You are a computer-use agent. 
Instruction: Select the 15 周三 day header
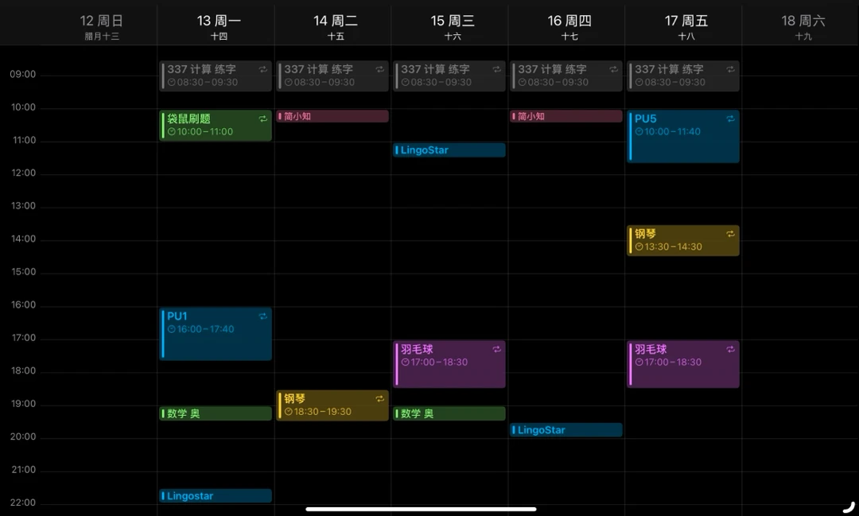coord(453,27)
